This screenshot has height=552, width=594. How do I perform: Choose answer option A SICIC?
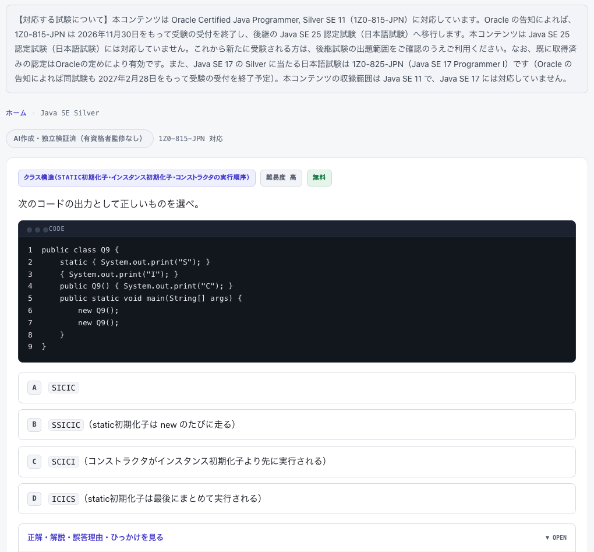pyautogui.click(x=297, y=388)
